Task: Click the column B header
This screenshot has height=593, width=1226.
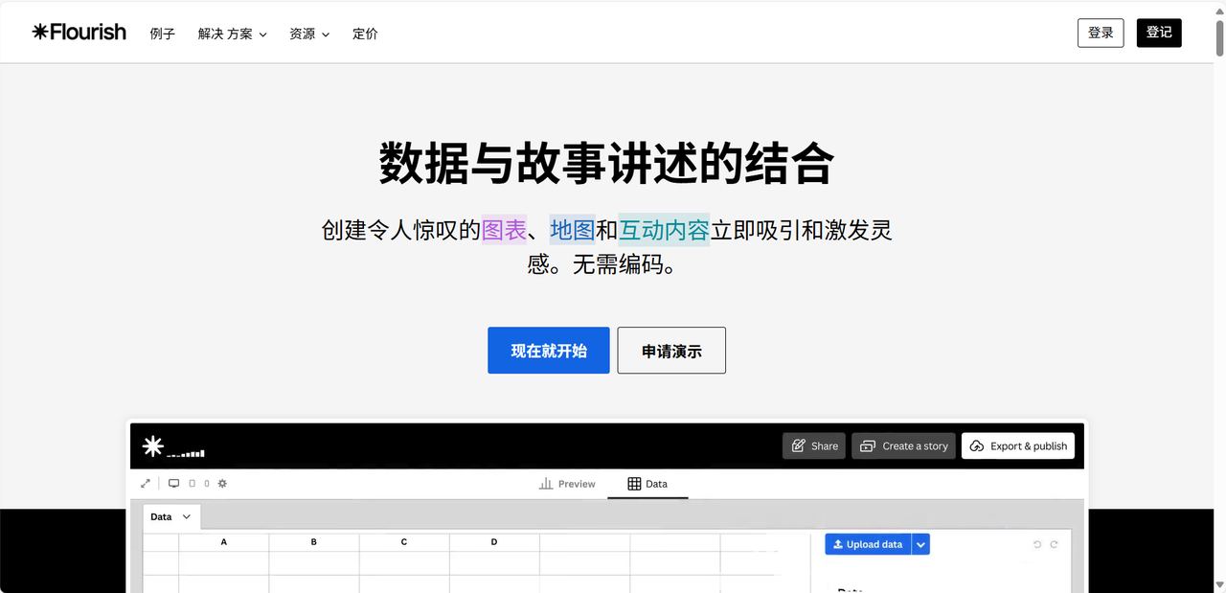Action: point(314,542)
